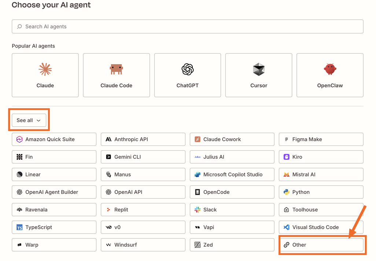Select the Cursor agent label
The height and width of the screenshot is (261, 376).
pos(259,85)
